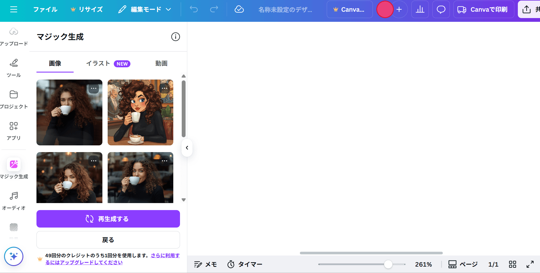This screenshot has height=273, width=540.
Task: Click the undo arrow icon
Action: pyautogui.click(x=193, y=9)
